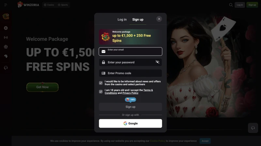Select the soccer ball sports sidebar icon
The image size is (261, 146).
[x=6, y=47]
